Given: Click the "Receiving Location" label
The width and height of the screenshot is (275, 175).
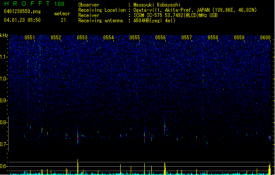Looking at the screenshot, I should tap(102, 10).
